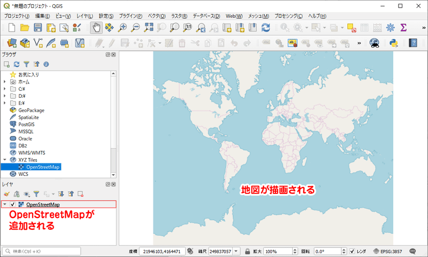Click New Shapefile layer icon

tap(38, 43)
